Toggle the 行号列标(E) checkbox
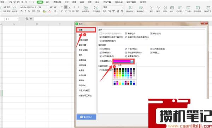The image size is (212, 128). 126,49
